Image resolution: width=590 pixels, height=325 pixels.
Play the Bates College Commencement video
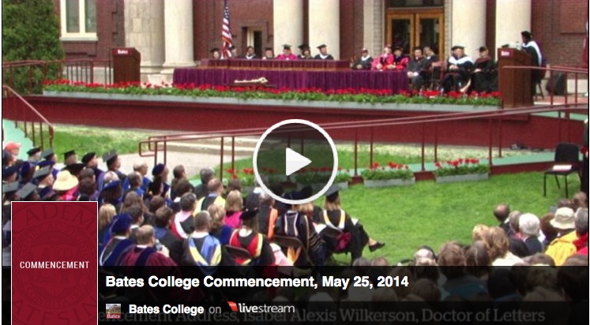[295, 162]
